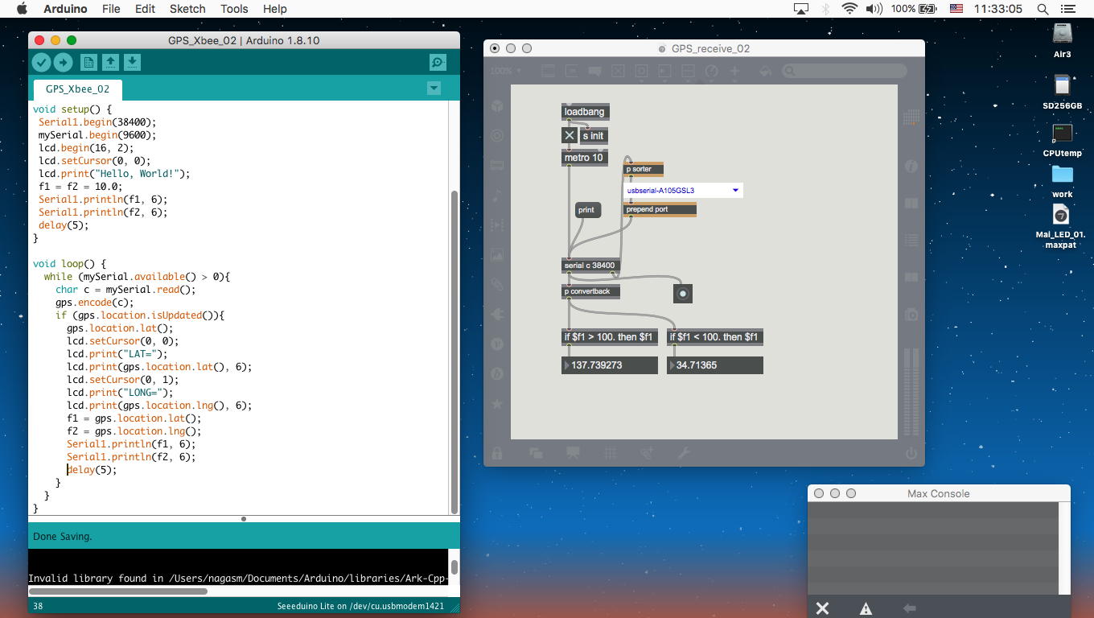Open the snapshots camera icon in Max sidebar
Viewport: 1094px width, 618px height.
coord(911,314)
